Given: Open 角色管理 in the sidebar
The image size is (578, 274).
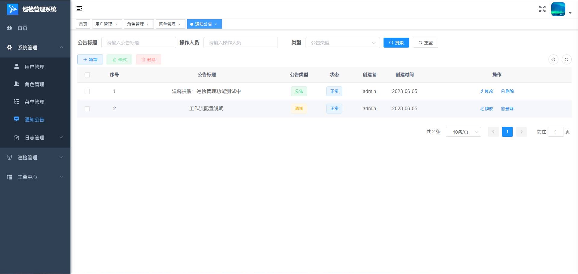Looking at the screenshot, I should coord(34,84).
